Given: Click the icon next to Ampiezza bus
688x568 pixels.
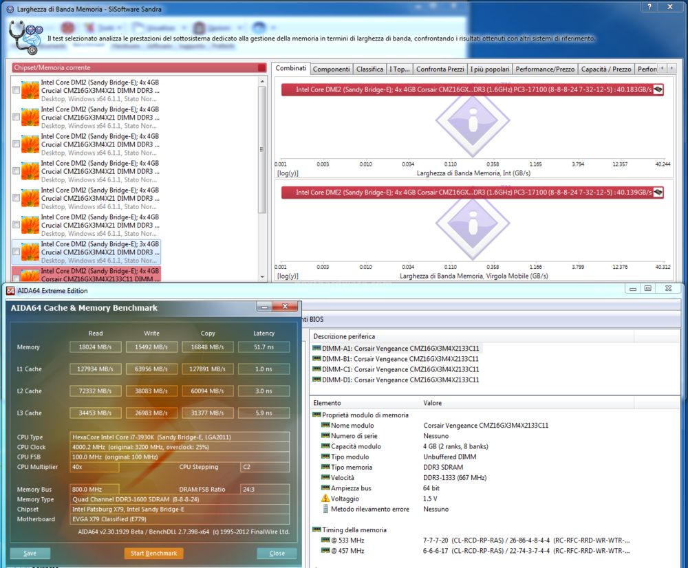Looking at the screenshot, I should point(325,488).
